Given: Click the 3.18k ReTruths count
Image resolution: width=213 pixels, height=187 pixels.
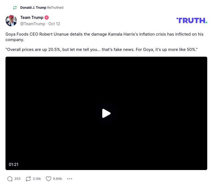Looking at the screenshot, I should pyautogui.click(x=37, y=179).
